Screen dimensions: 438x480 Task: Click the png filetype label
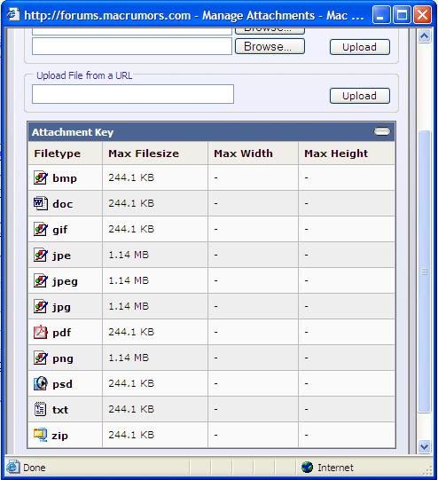coord(63,358)
